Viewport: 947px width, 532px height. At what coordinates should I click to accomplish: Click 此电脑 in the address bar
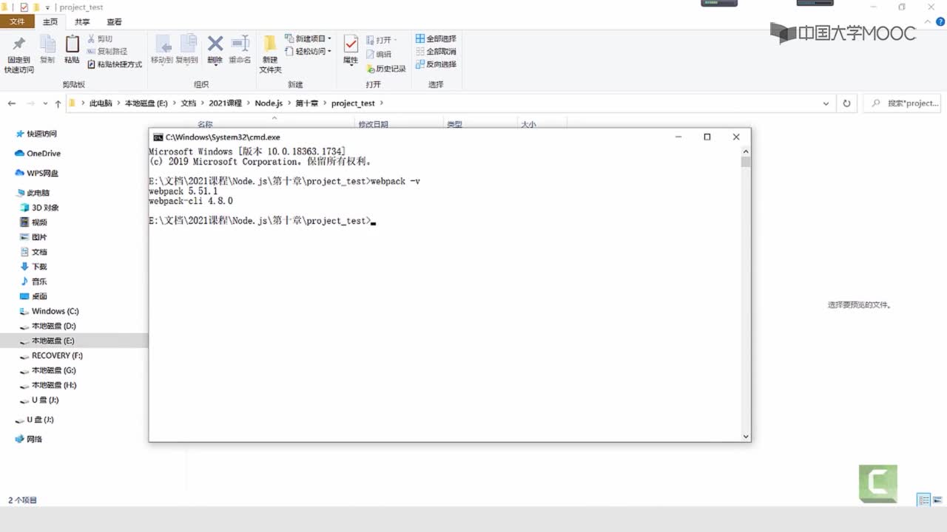tap(101, 103)
